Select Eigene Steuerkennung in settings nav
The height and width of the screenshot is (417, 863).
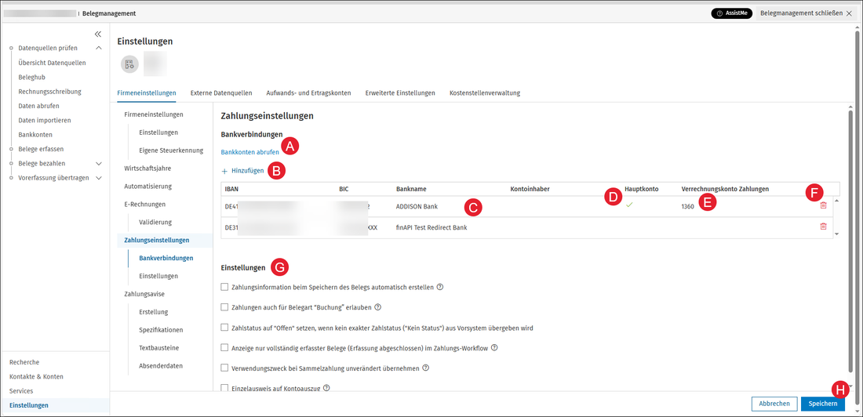click(171, 150)
